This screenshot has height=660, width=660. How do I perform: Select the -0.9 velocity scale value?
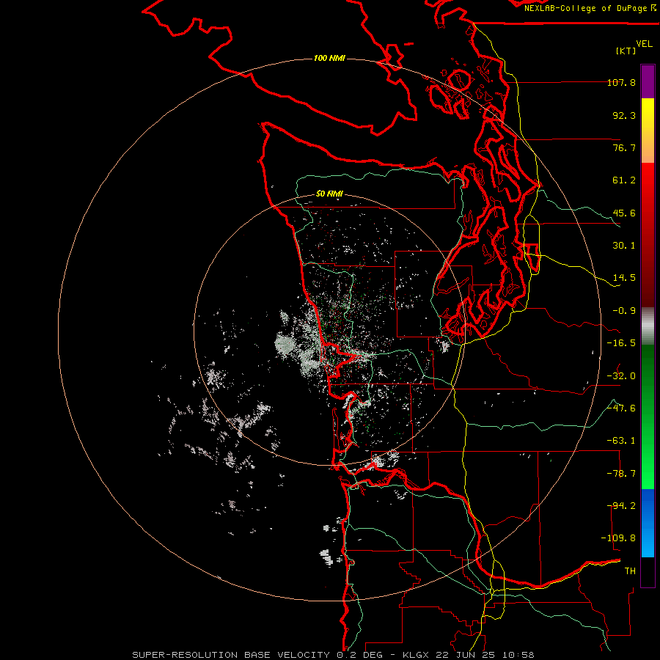(624, 311)
